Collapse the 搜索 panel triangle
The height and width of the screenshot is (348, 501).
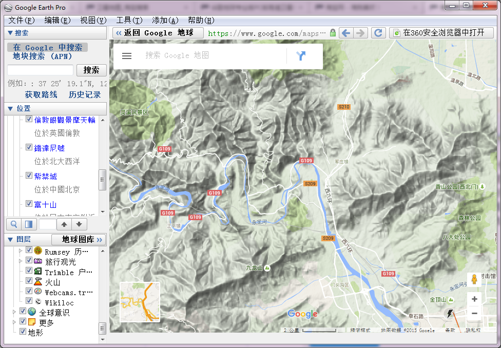point(10,33)
